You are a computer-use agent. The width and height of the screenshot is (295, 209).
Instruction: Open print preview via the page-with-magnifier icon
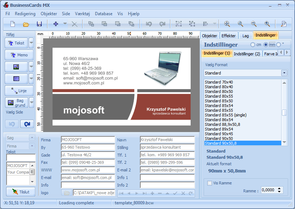[283, 24]
